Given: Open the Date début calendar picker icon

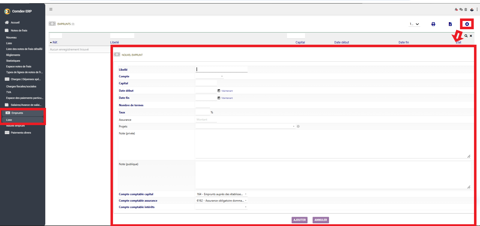Looking at the screenshot, I should (x=219, y=91).
